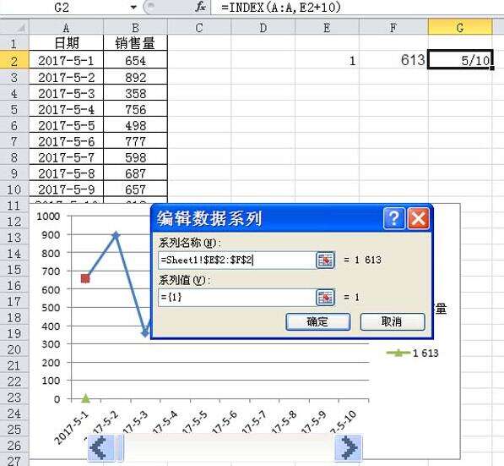The height and width of the screenshot is (466, 504).
Task: Click the chart scrollbar track
Action: click(229, 447)
